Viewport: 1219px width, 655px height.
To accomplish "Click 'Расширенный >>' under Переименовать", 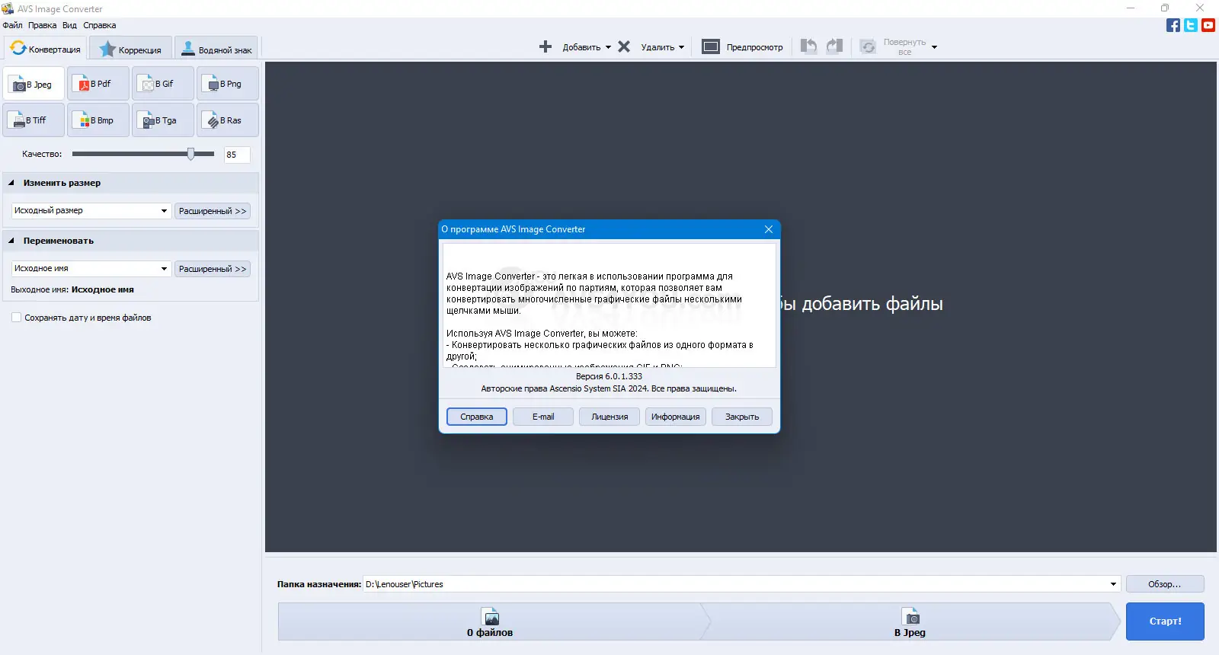I will [213, 269].
